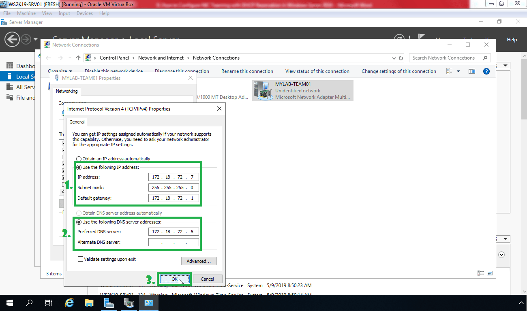The image size is (527, 311).
Task: Click the Preferred DNS server field
Action: coord(174,232)
